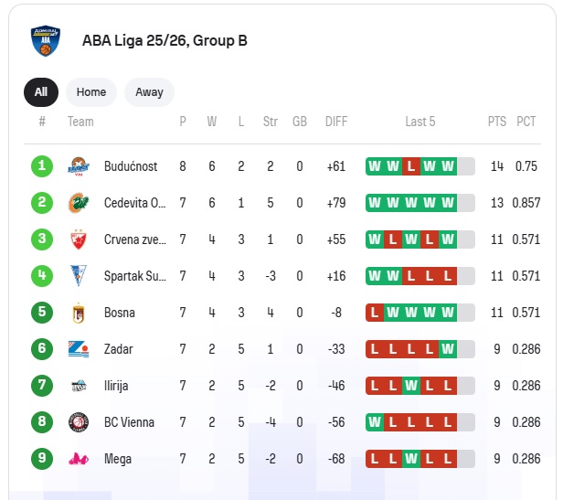This screenshot has width=563, height=500.
Task: Select the All standings filter
Action: (41, 92)
